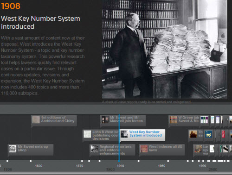Click the timeline dot for 'West indexes all US laws'
This screenshot has width=232, height=175.
[x=139, y=161]
